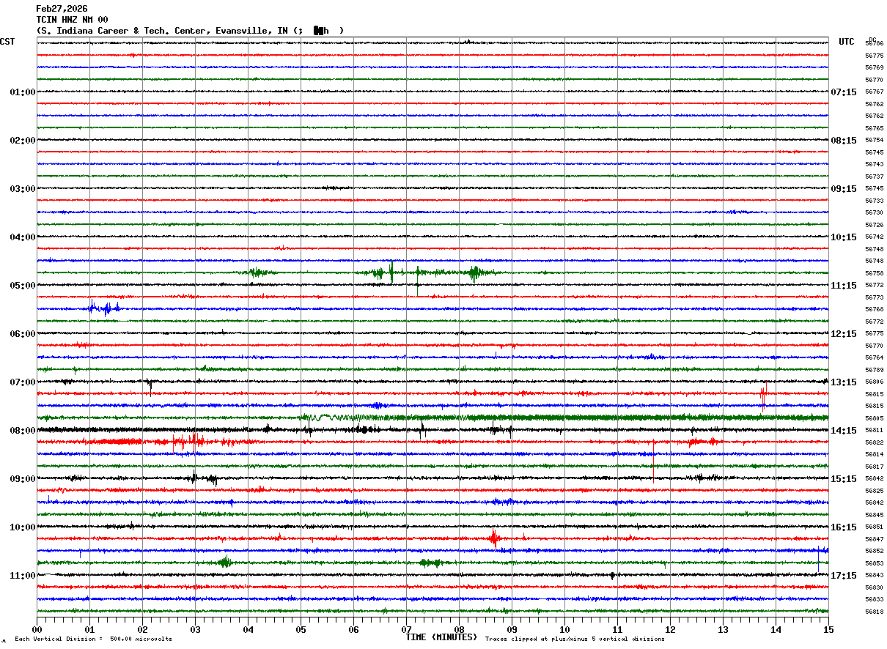The width and height of the screenshot is (887, 649).
Task: Click the 16:15 UTC time label
Action: [844, 527]
